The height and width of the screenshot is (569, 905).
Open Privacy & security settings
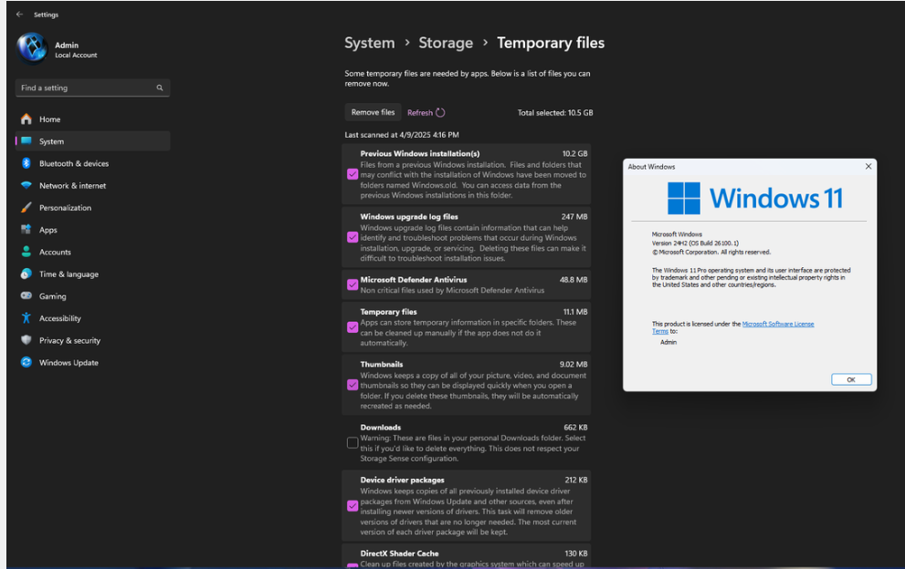point(93,340)
